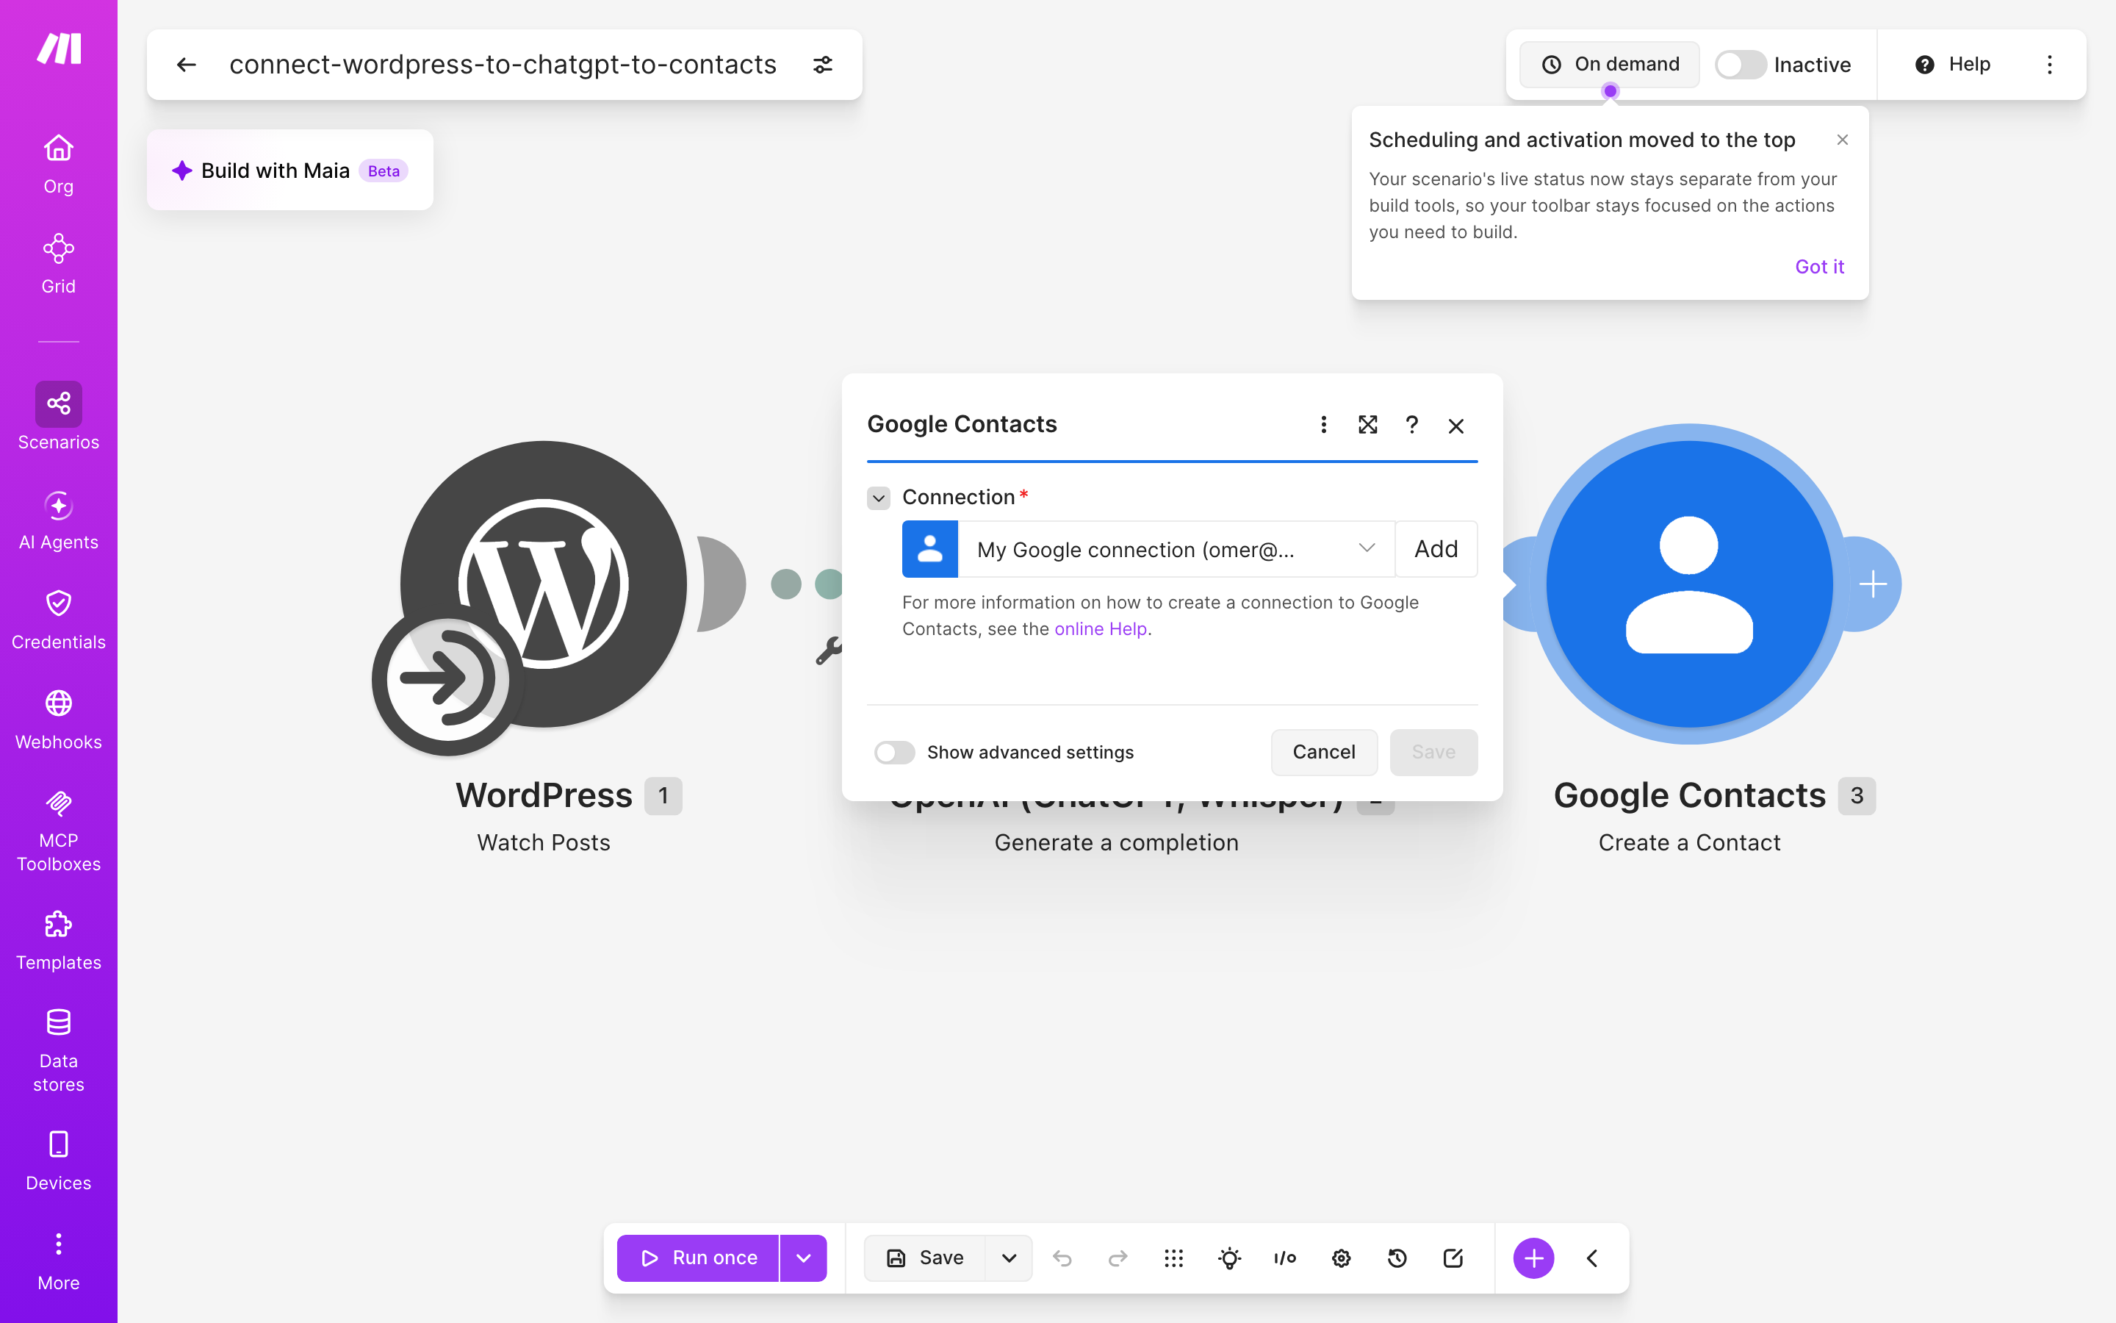Enable Show advanced settings toggle
The height and width of the screenshot is (1323, 2116).
tap(894, 753)
